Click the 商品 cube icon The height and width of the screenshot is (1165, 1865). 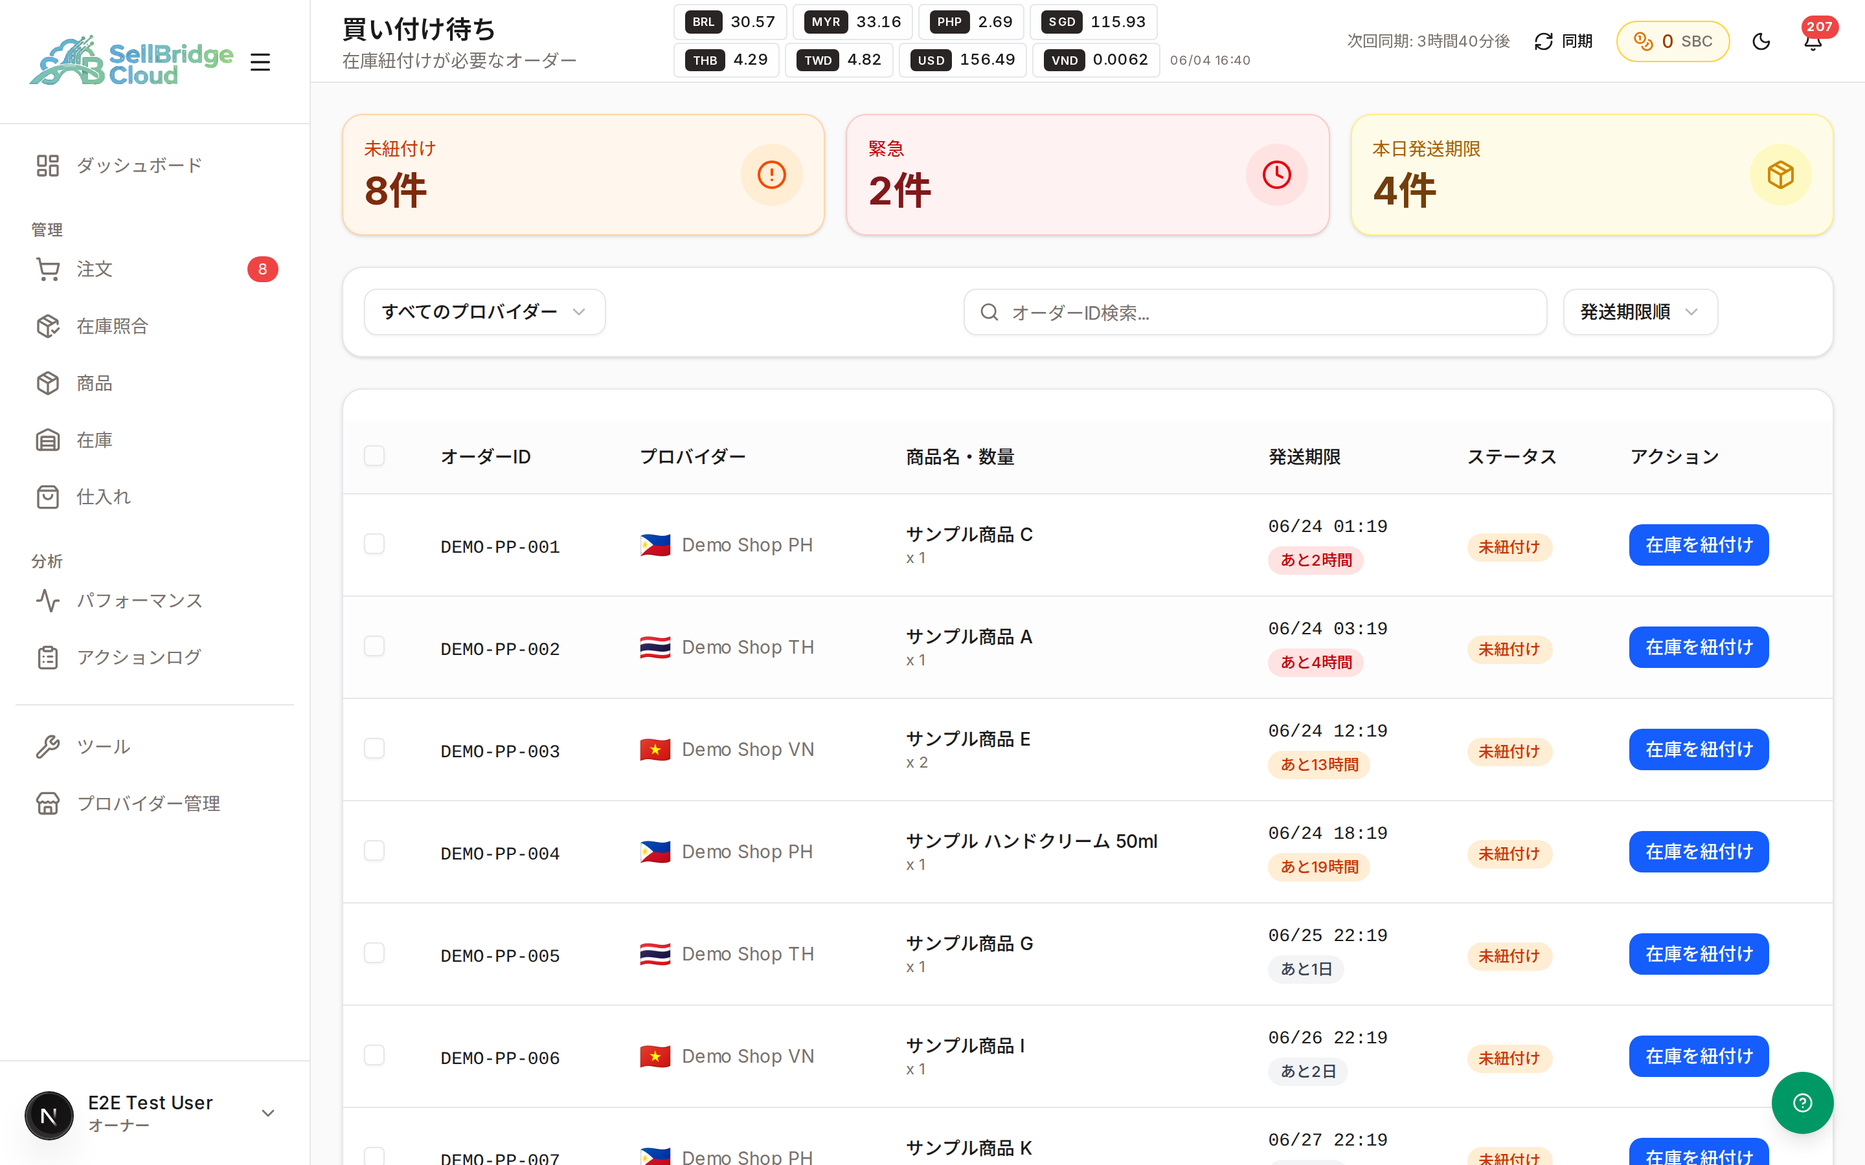(48, 383)
